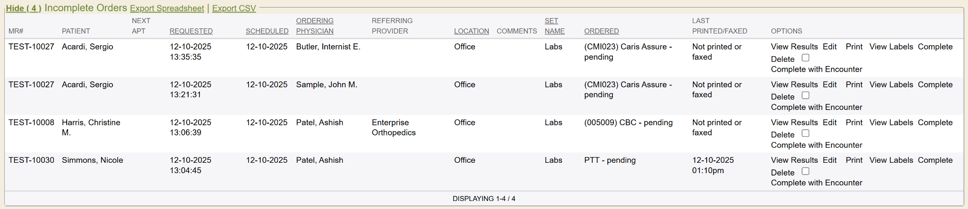Screen dimensions: 968x209
Task: Toggle the checkbox for Nicole Simmons PTT order
Action: tap(805, 171)
